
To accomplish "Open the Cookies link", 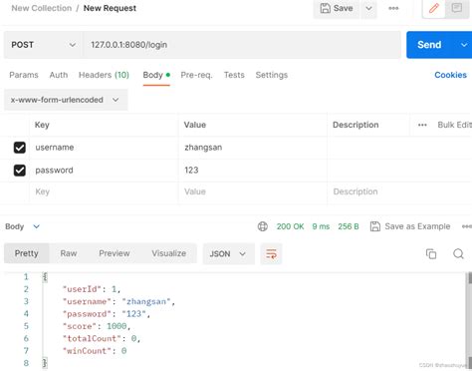I will coord(450,75).
